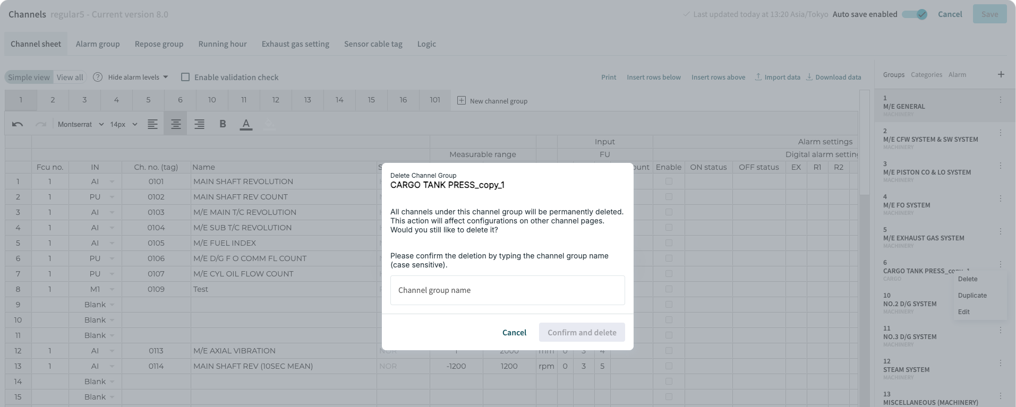
Task: Click Insert rows below link
Action: click(x=654, y=77)
